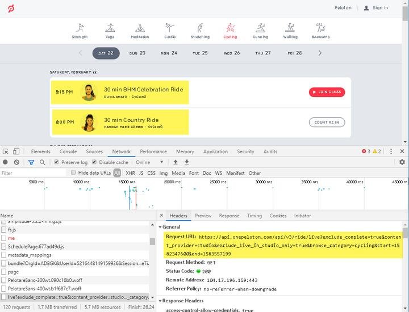Check the box next to metadata_mappings
Viewport: 409px width, 312px height.
pos(3,255)
